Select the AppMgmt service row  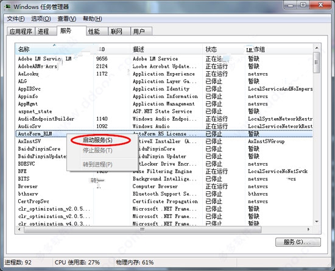coord(164,104)
